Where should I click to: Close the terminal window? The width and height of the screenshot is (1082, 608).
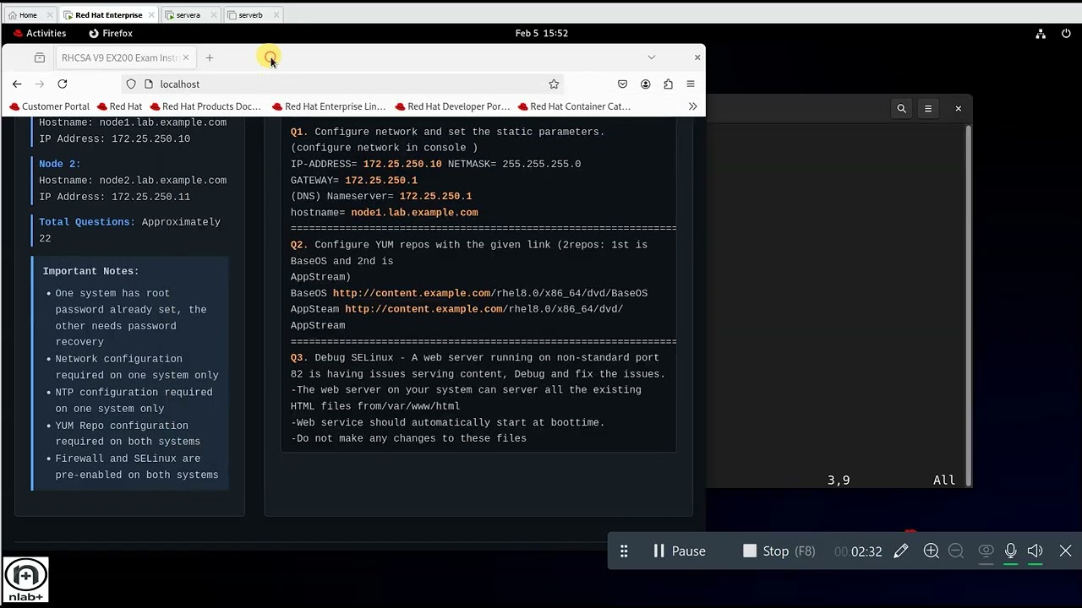tap(958, 108)
